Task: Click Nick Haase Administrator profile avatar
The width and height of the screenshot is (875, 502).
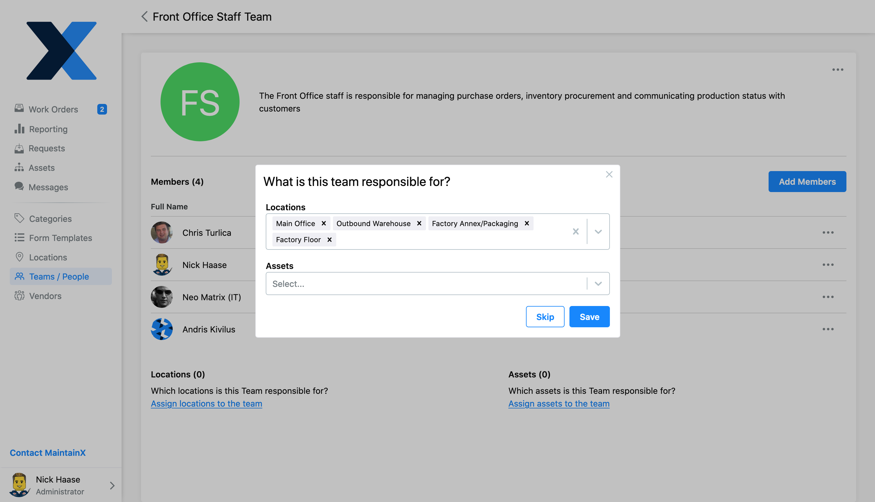Action: coord(19,485)
